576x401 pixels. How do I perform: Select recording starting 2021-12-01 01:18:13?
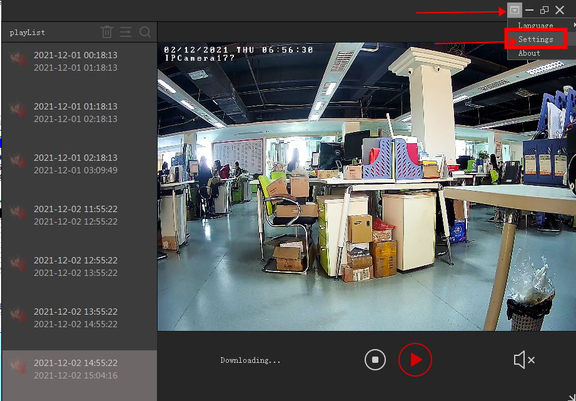point(76,113)
